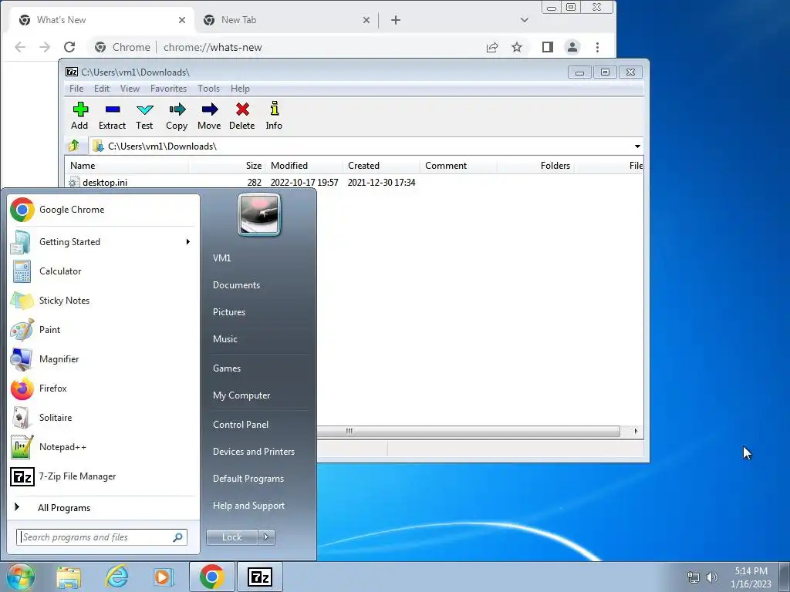Add a new Chrome tab
The height and width of the screenshot is (592, 790).
point(396,20)
